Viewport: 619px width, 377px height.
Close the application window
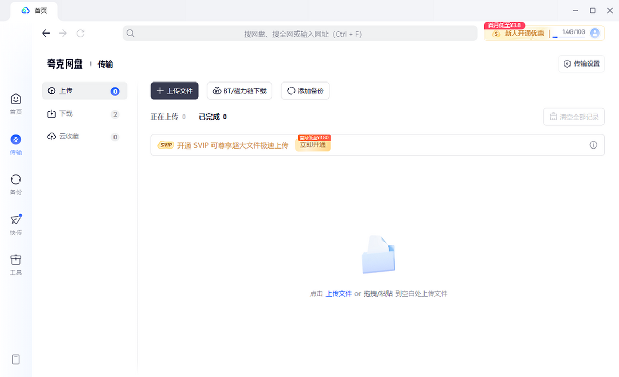pos(610,10)
